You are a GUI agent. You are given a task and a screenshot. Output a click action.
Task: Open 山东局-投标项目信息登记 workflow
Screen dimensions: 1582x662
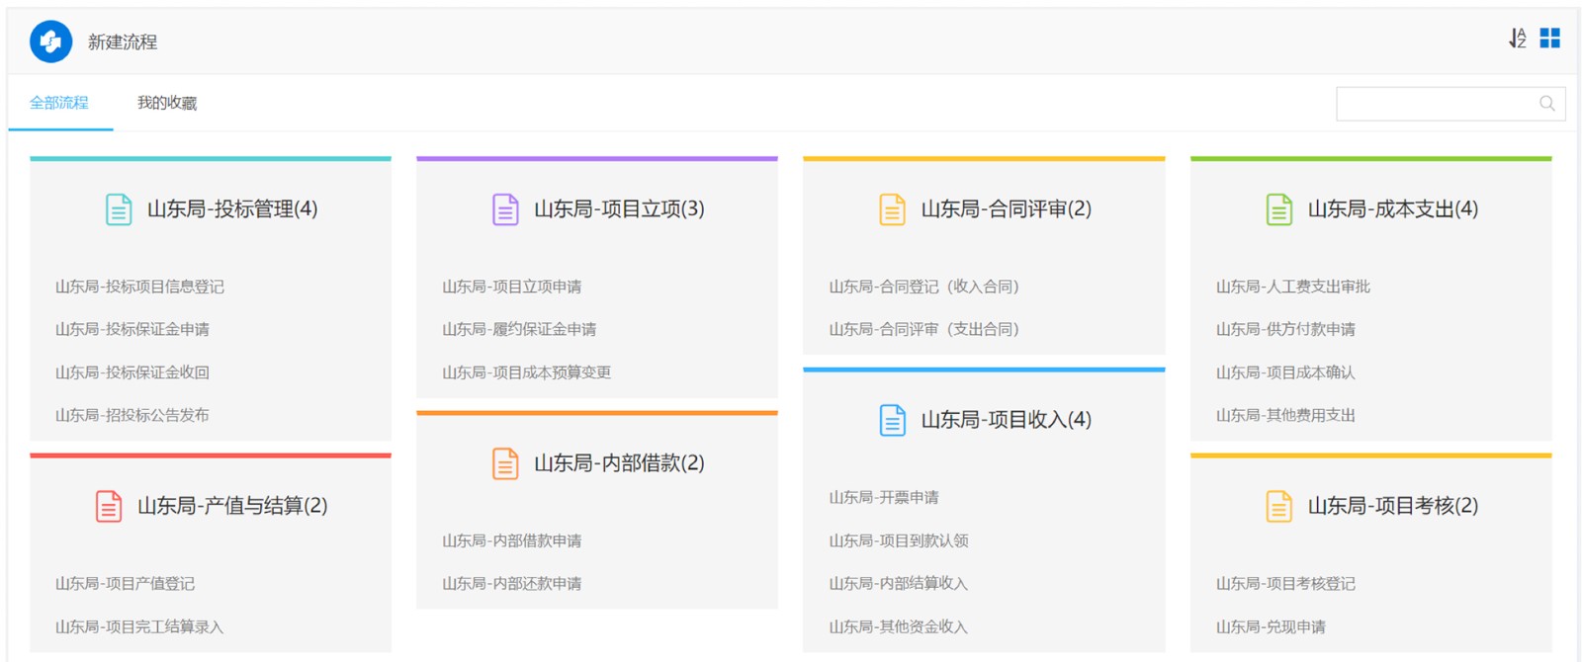[x=139, y=287]
